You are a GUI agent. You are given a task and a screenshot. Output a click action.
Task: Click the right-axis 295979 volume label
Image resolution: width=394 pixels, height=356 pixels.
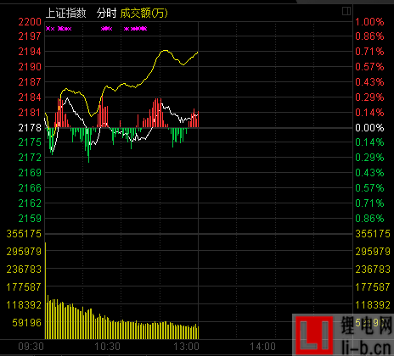pyautogui.click(x=373, y=251)
